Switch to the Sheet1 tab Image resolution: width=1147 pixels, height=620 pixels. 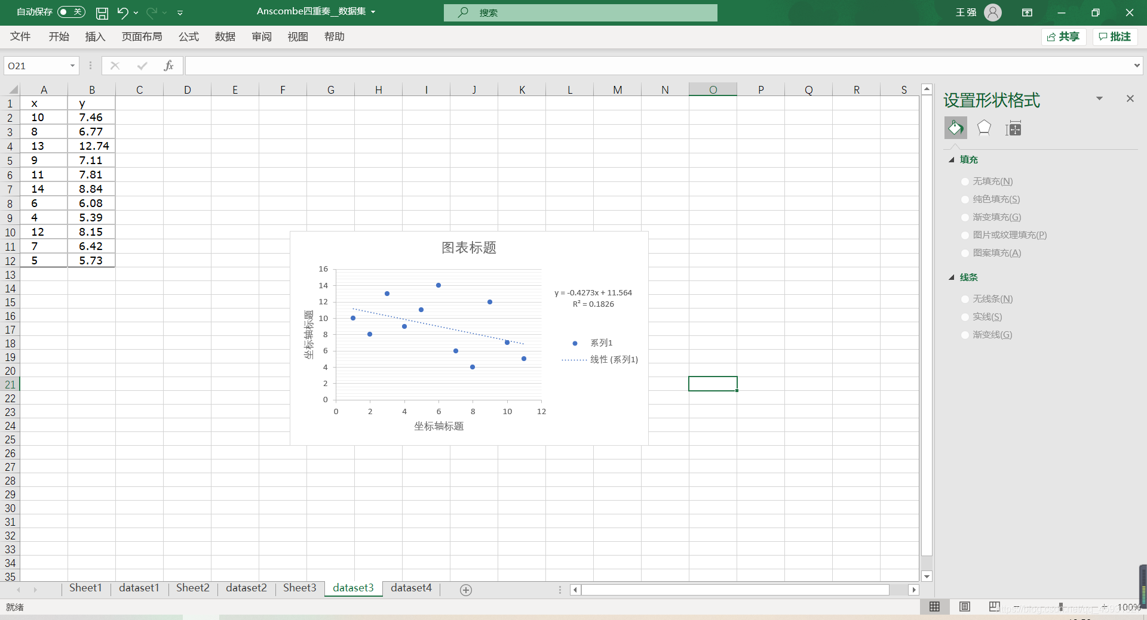coord(85,588)
